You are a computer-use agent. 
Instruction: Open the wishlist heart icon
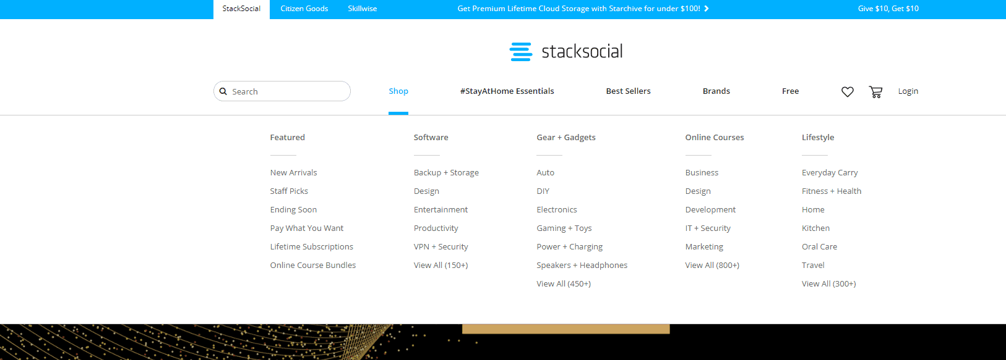848,92
